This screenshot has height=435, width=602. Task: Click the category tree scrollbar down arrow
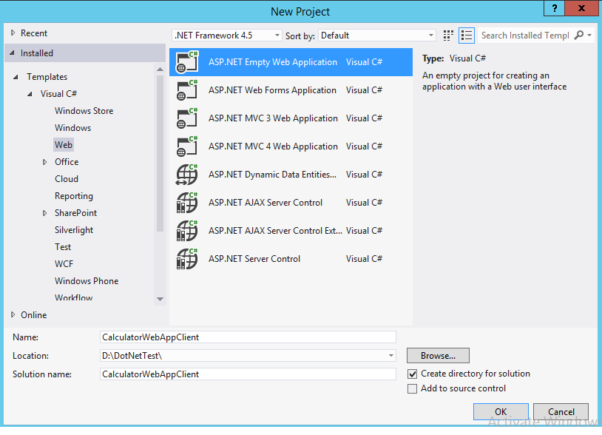click(x=160, y=299)
